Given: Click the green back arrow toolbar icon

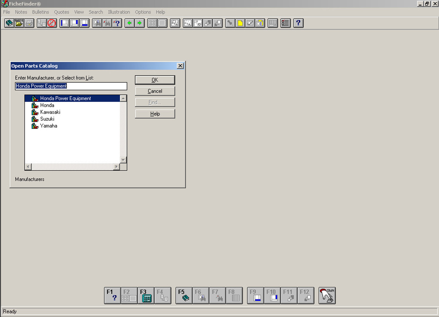Looking at the screenshot, I should [130, 23].
